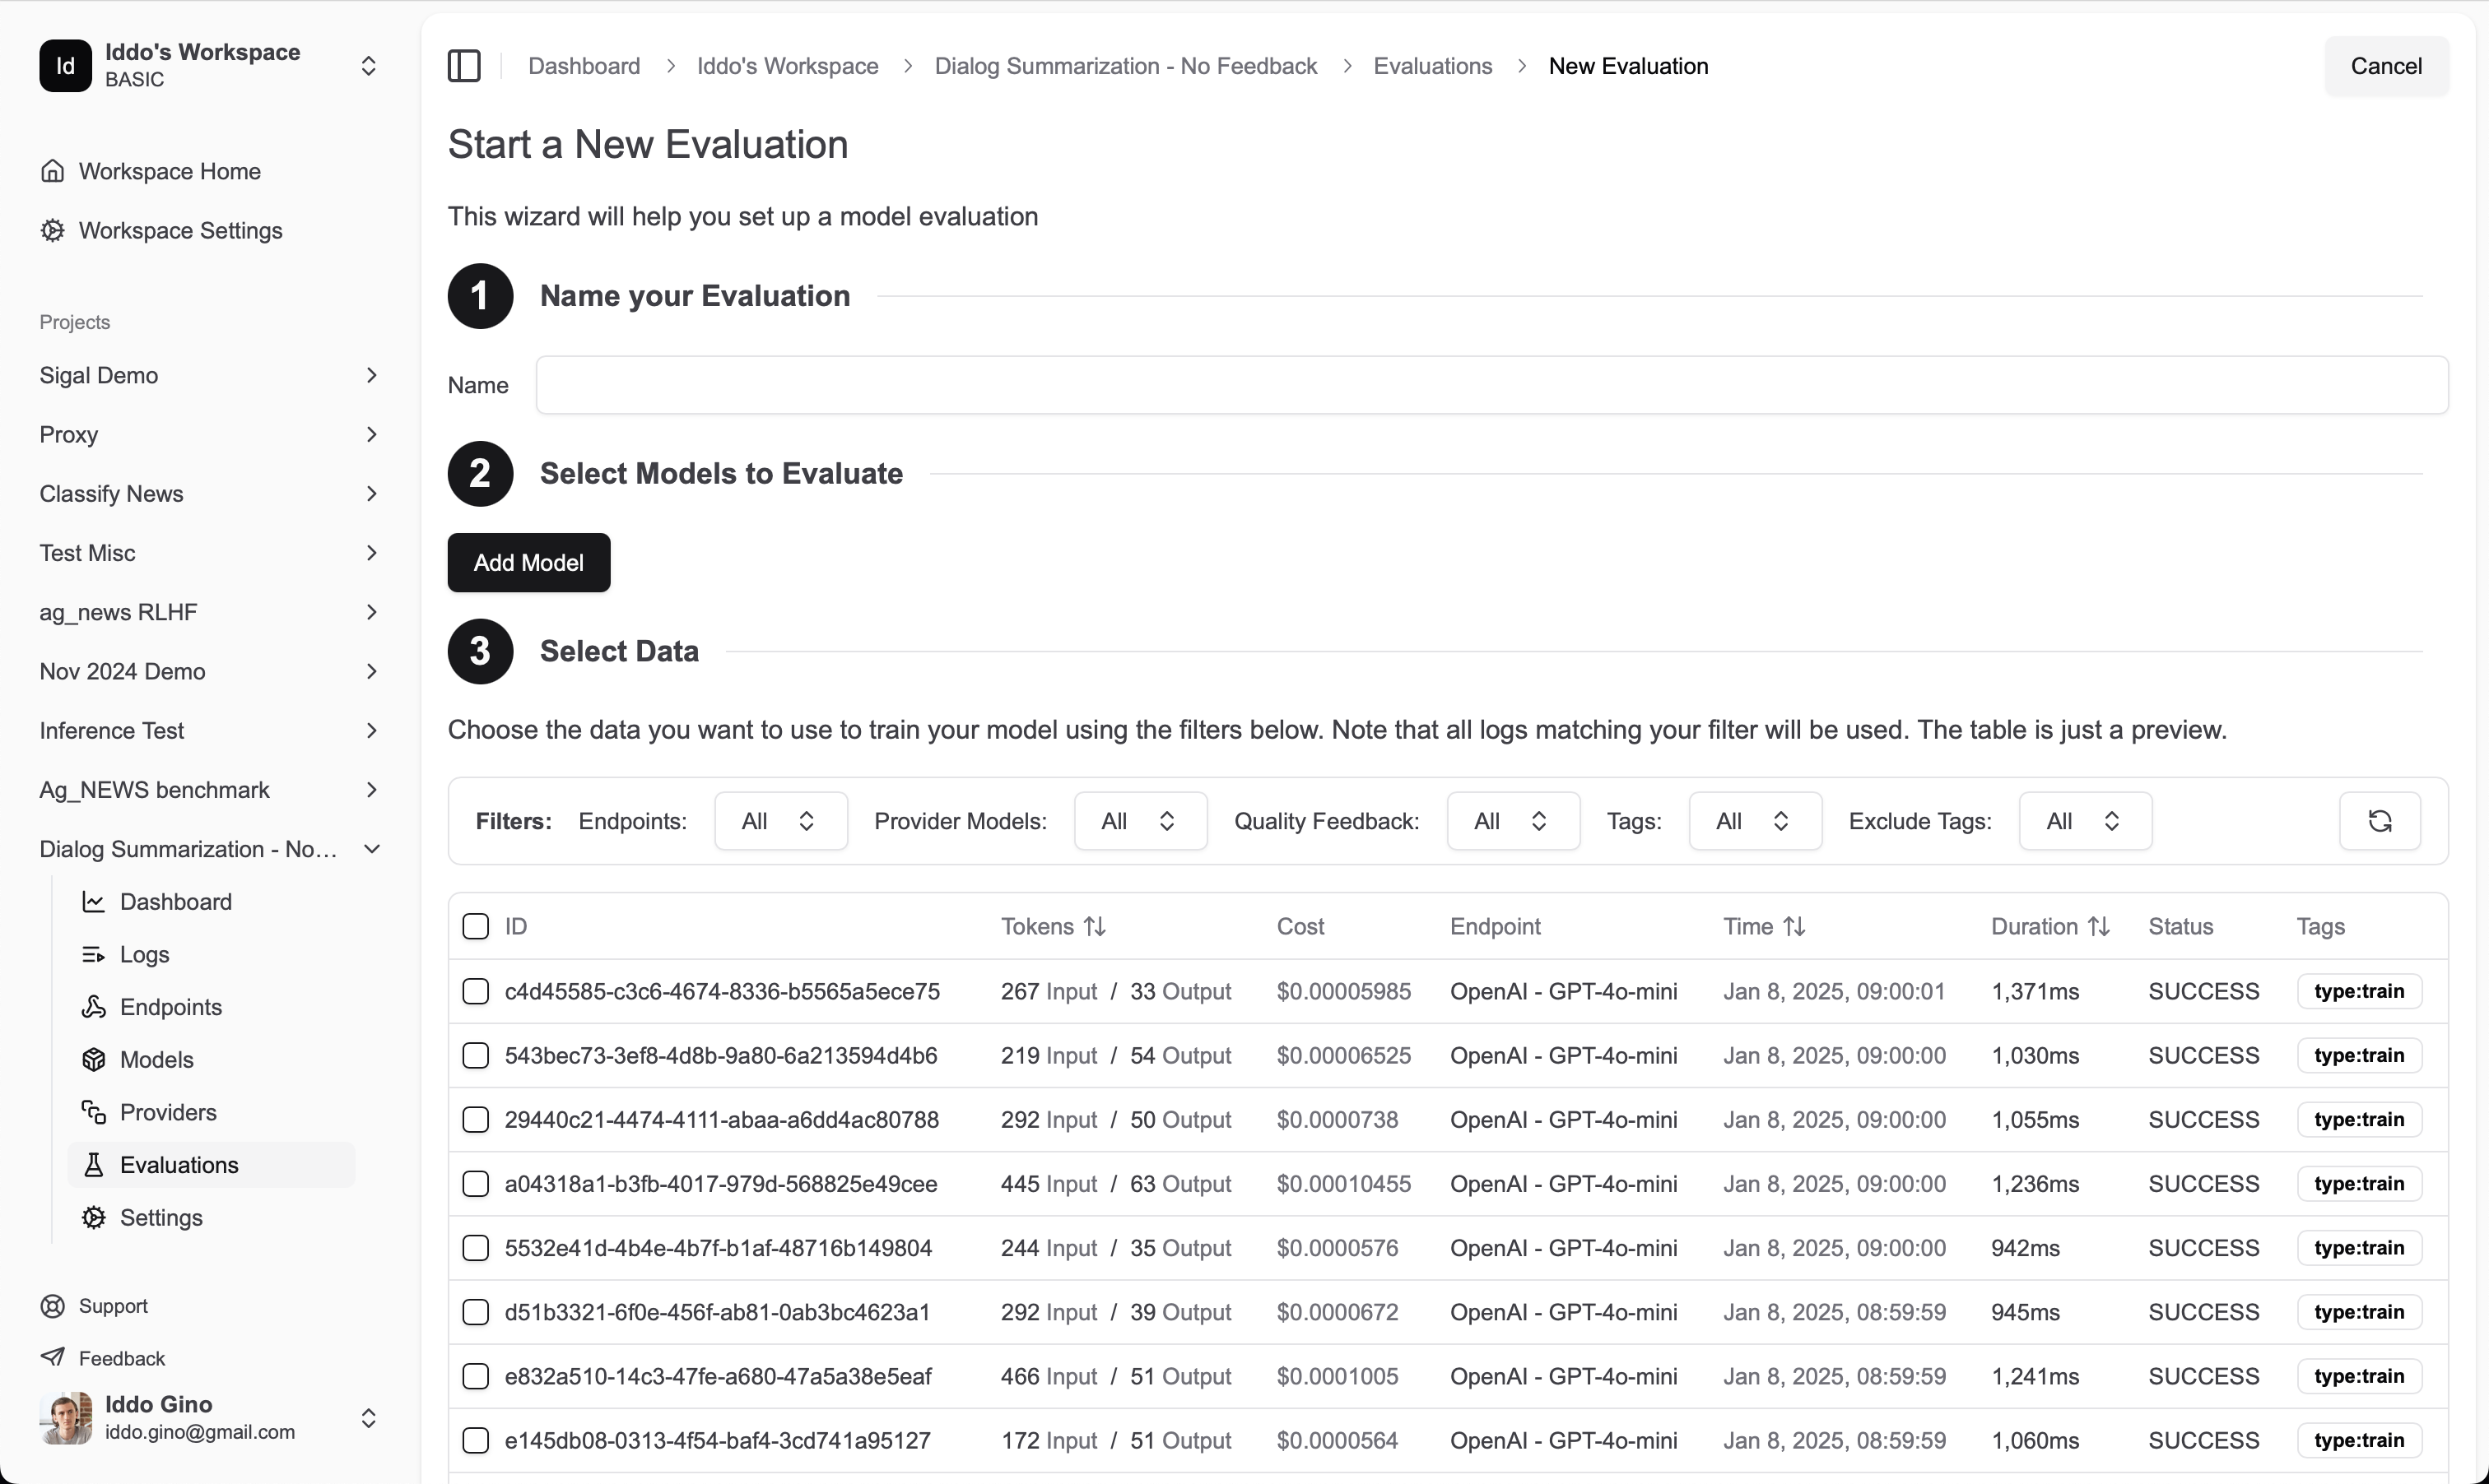Select the row starting with c4d45585
Screen dimensions: 2489x1484
pos(477,991)
